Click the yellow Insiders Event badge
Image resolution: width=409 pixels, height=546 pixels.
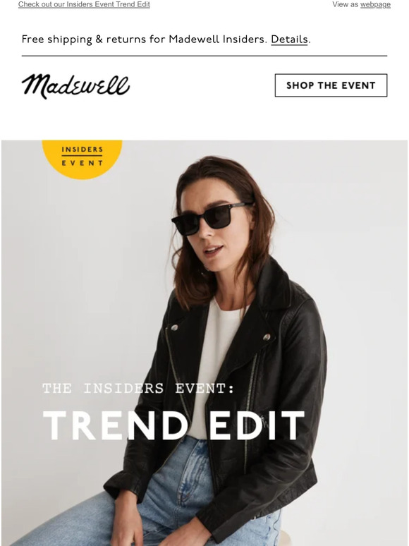pos(82,158)
